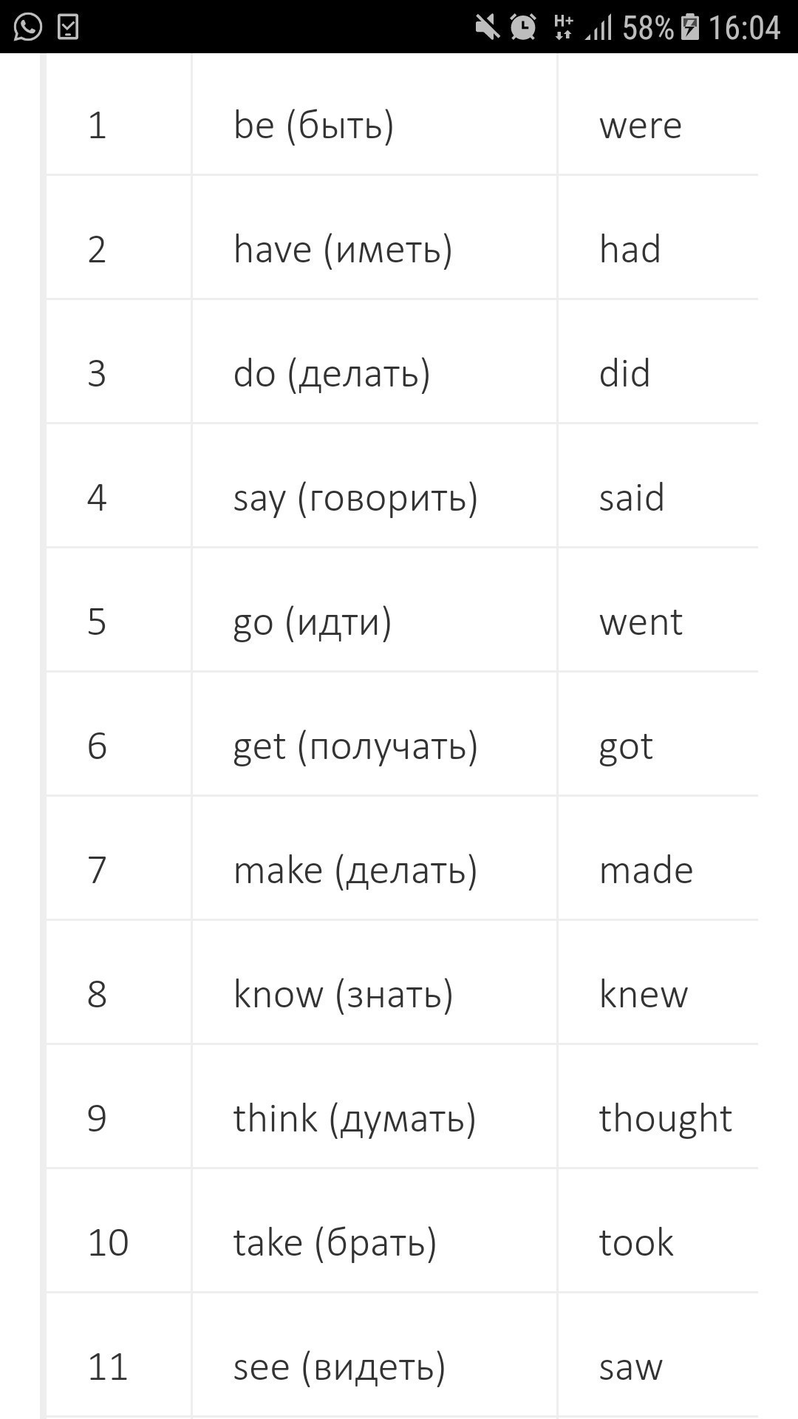Select the 'say (говорить)' cell

click(x=375, y=486)
